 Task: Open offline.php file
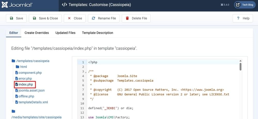click(25, 96)
